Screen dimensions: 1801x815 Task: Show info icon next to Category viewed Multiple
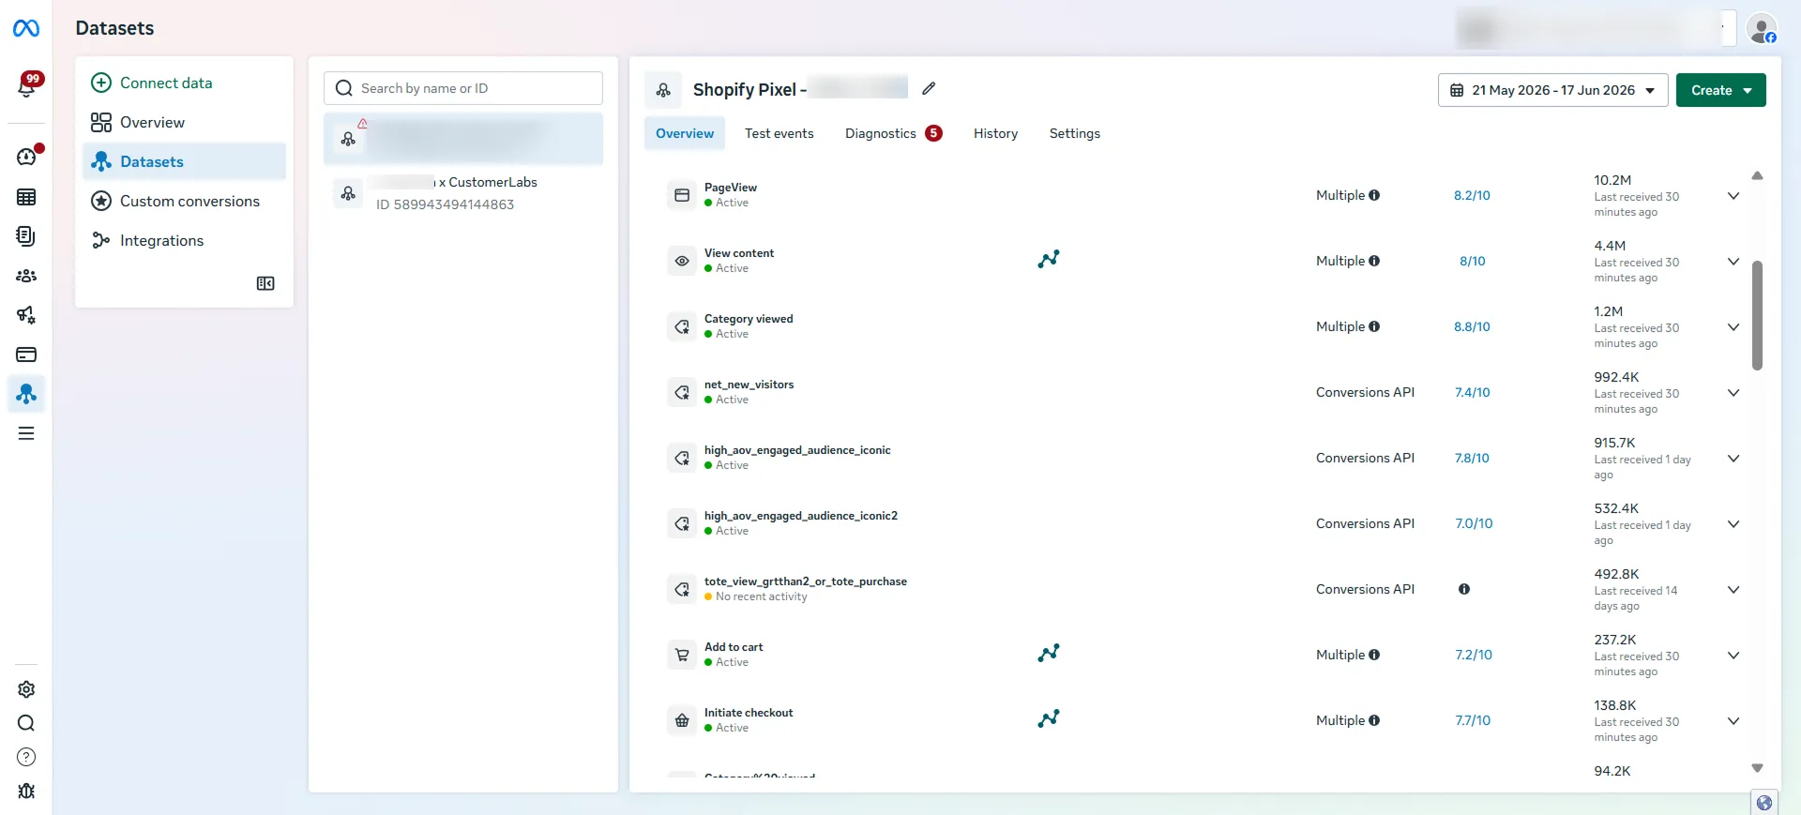(x=1374, y=326)
